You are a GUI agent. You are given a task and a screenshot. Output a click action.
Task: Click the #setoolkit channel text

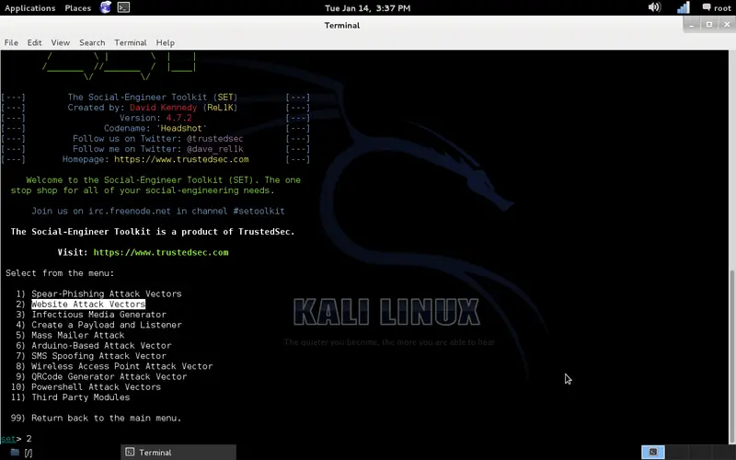tap(259, 211)
